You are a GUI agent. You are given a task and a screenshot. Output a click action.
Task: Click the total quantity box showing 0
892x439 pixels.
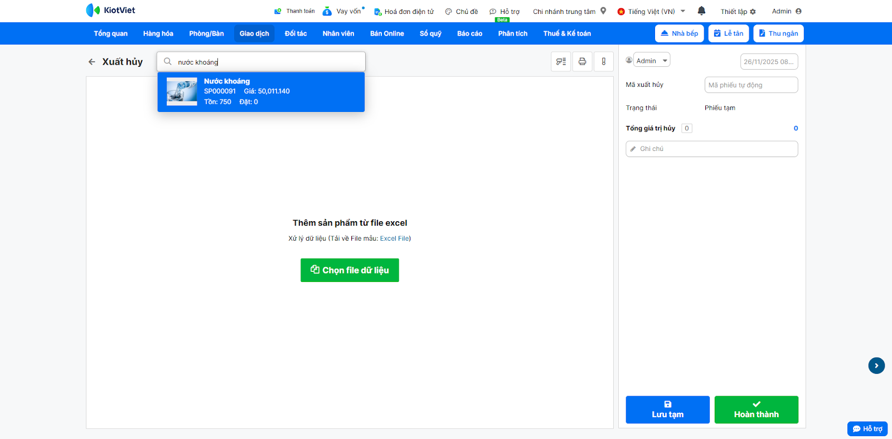pyautogui.click(x=687, y=128)
